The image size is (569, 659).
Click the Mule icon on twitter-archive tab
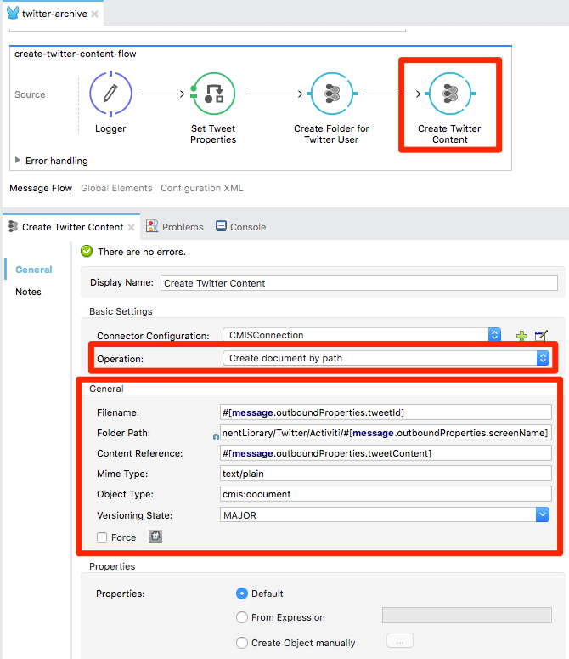pyautogui.click(x=13, y=13)
